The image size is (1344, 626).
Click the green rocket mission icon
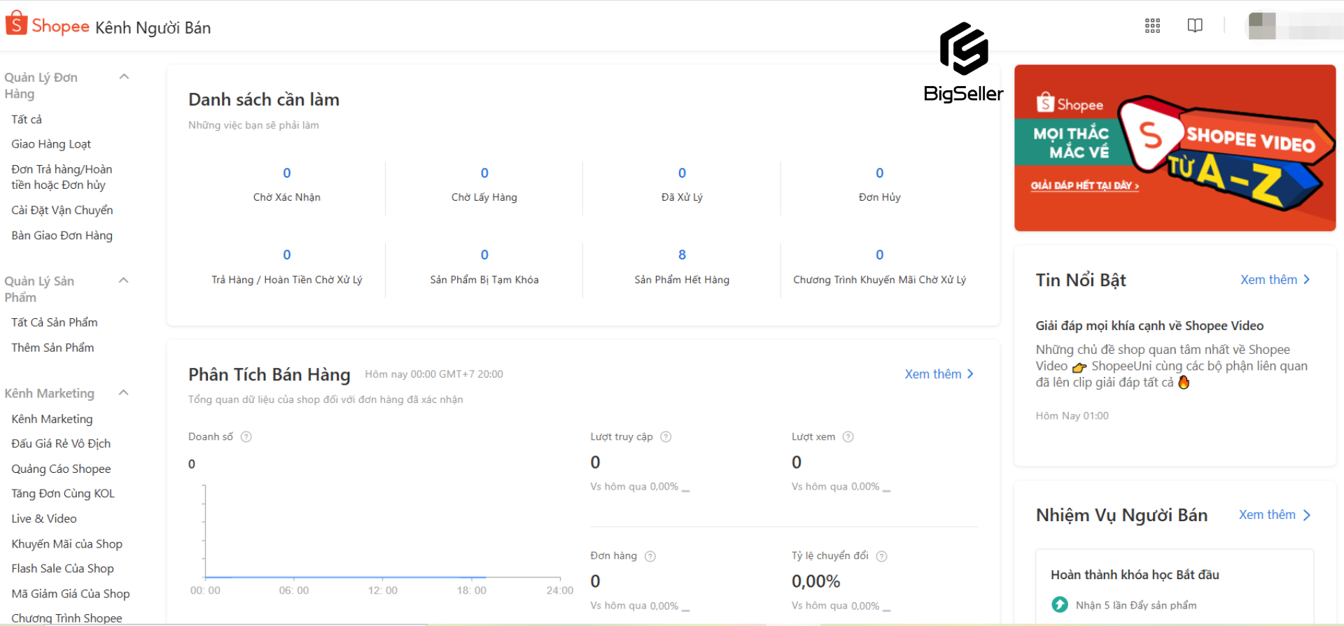coord(1060,604)
